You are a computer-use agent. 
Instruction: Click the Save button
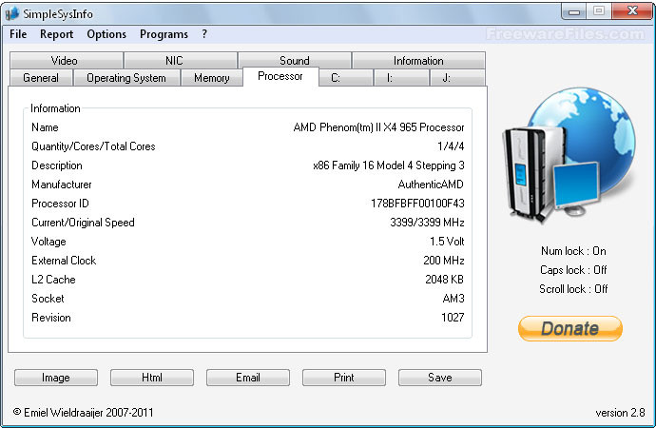(x=440, y=378)
